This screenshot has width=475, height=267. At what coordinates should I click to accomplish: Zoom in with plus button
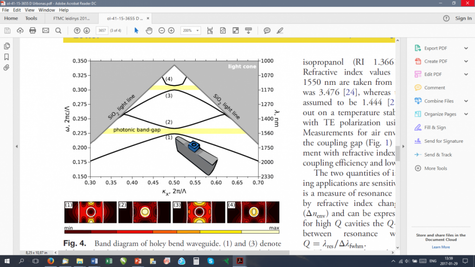coord(172,31)
